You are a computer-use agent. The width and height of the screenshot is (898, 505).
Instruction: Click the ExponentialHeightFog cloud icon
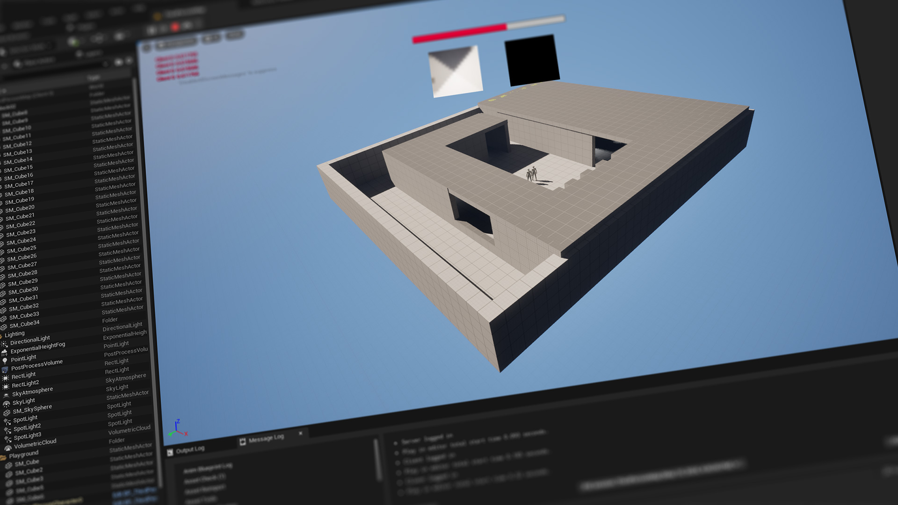[4, 353]
